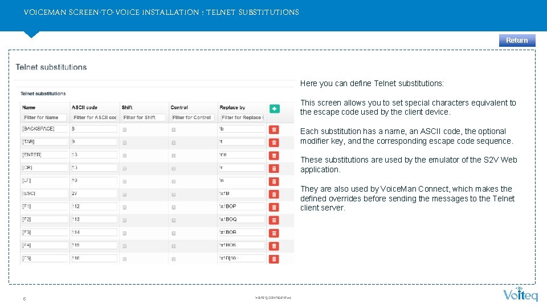This screenshot has height=308, width=547.
Task: Edit the Replace by value for [F4]
Action: click(x=242, y=245)
